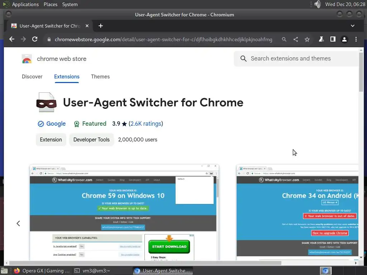The height and width of the screenshot is (275, 367).
Task: Bookmark this page with the star
Action: point(307,39)
